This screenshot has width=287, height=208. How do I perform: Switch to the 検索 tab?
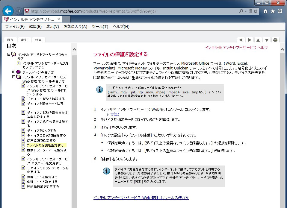[38, 40]
